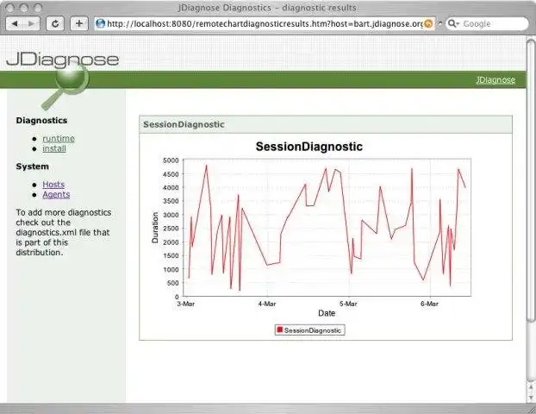Click the Diagnostics sidebar heading
Viewport: 536px width, 414px height.
click(41, 121)
